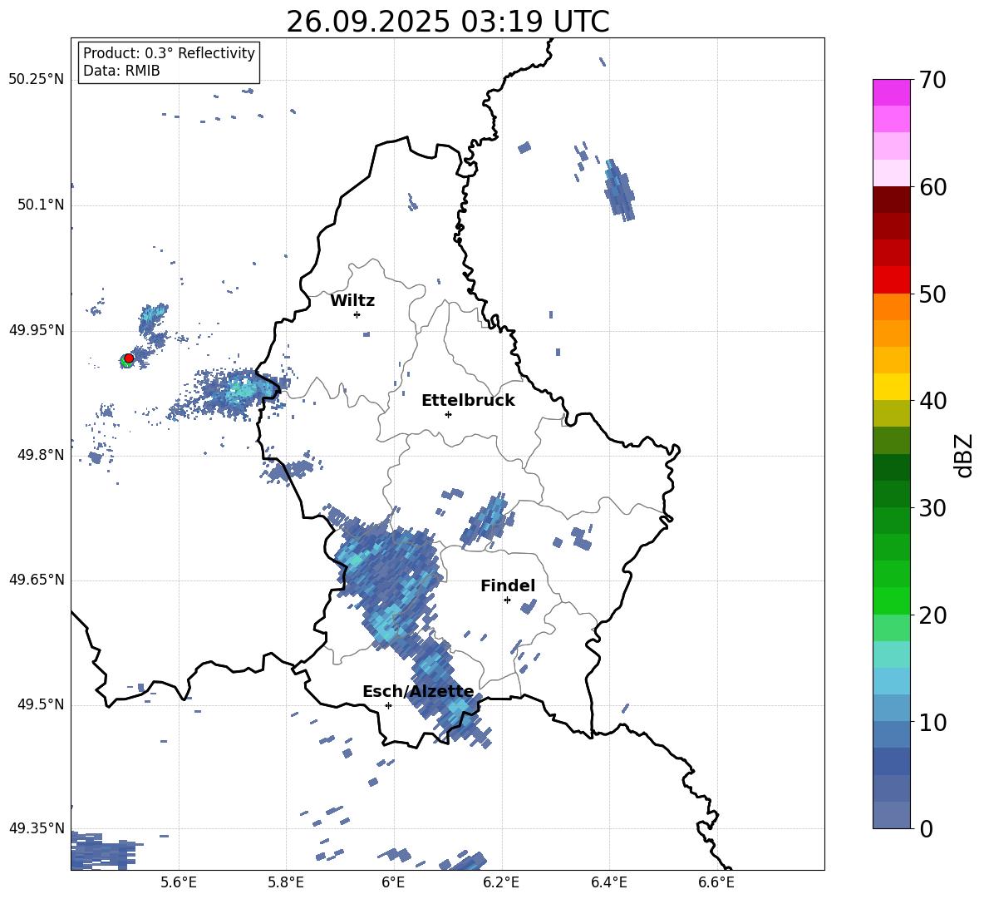Click the 6°E longitude label
Screen dimensions: 984x899
click(x=393, y=882)
